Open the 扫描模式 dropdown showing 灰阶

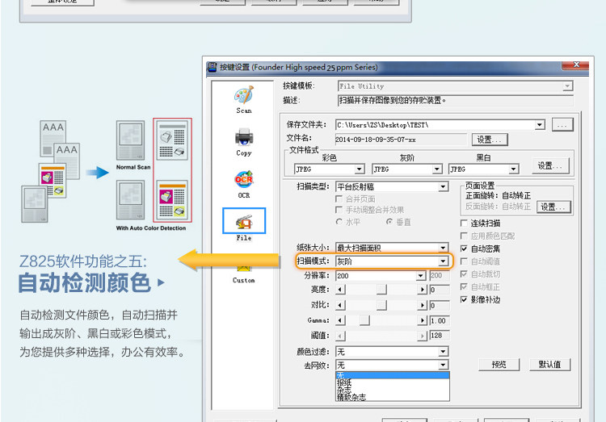[x=392, y=261]
